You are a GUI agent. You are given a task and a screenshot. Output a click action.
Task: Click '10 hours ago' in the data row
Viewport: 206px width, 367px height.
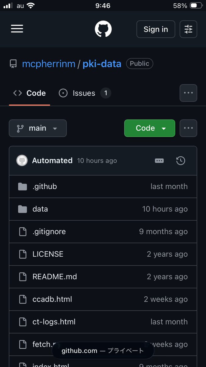coord(165,209)
